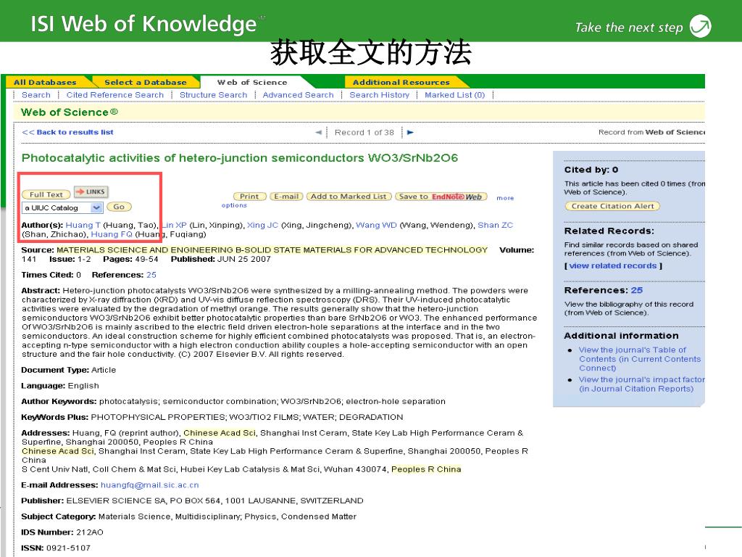Image resolution: width=742 pixels, height=557 pixels.
Task: Go to Structure Search
Action: click(214, 95)
